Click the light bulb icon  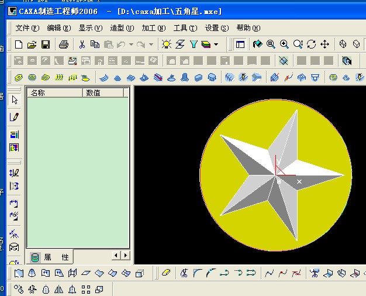167,44
